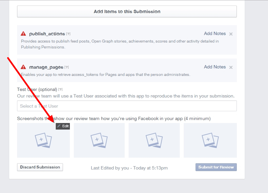
Task: Add an image to the second screenshot slot
Action: pyautogui.click(x=99, y=140)
